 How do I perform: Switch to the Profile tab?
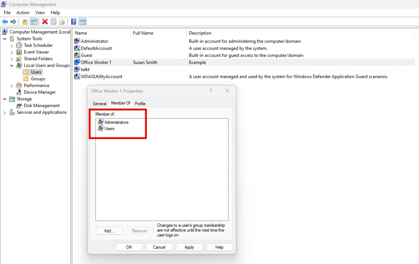pos(140,104)
